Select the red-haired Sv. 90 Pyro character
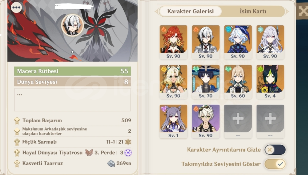This screenshot has height=175, width=308. click(173, 42)
